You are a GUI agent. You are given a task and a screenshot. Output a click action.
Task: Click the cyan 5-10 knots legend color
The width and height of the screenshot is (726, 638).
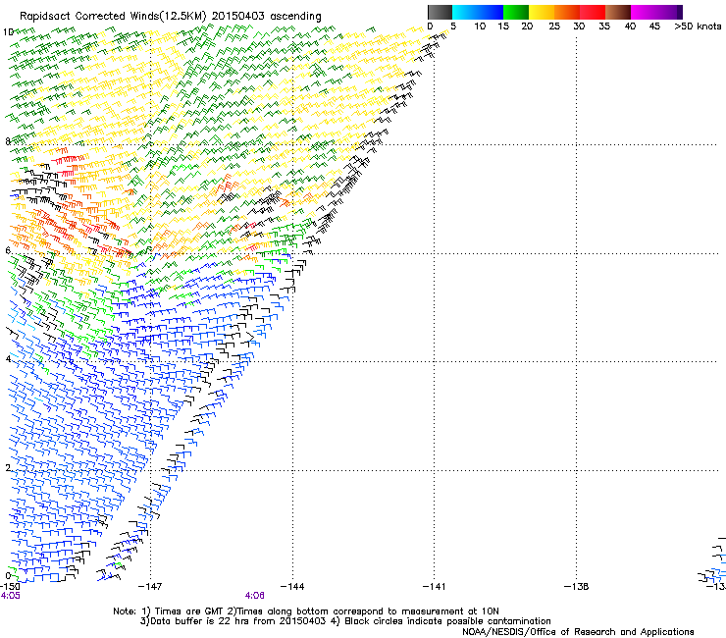tap(464, 12)
